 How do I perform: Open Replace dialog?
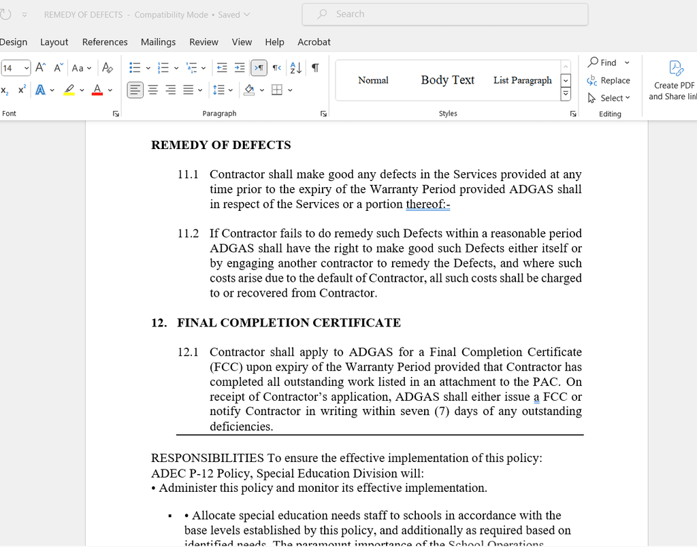[609, 80]
